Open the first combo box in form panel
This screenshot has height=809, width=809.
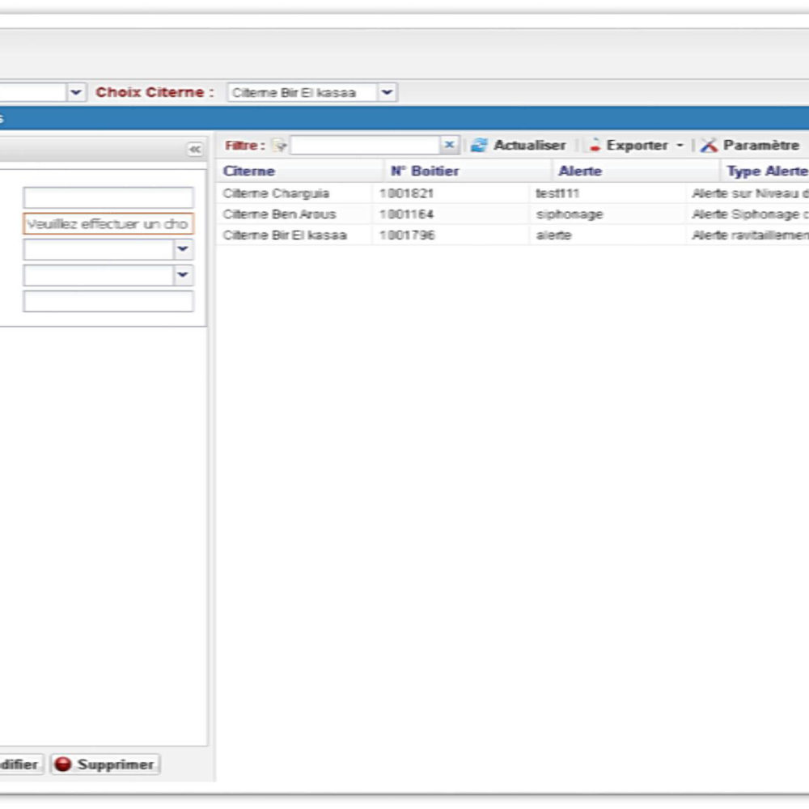point(184,250)
